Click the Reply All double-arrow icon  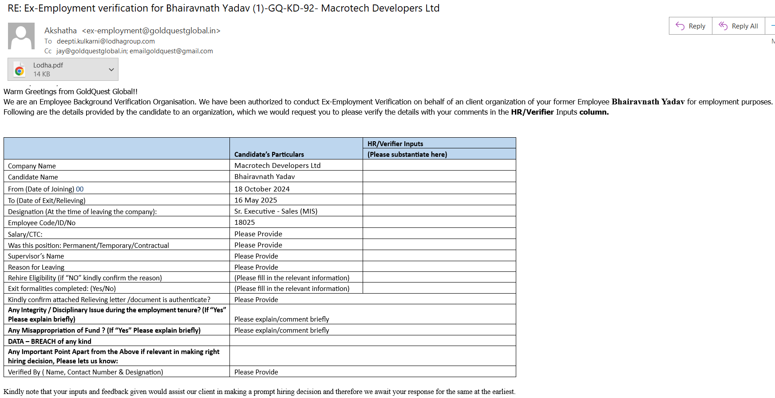click(723, 26)
